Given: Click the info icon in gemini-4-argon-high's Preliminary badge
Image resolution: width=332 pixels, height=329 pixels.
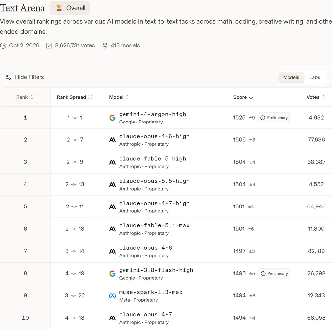Looking at the screenshot, I should (263, 118).
